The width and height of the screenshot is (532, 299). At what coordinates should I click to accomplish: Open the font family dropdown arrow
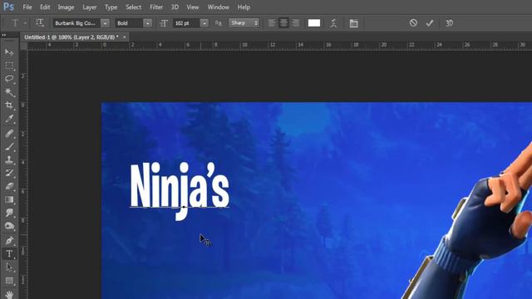tap(106, 23)
